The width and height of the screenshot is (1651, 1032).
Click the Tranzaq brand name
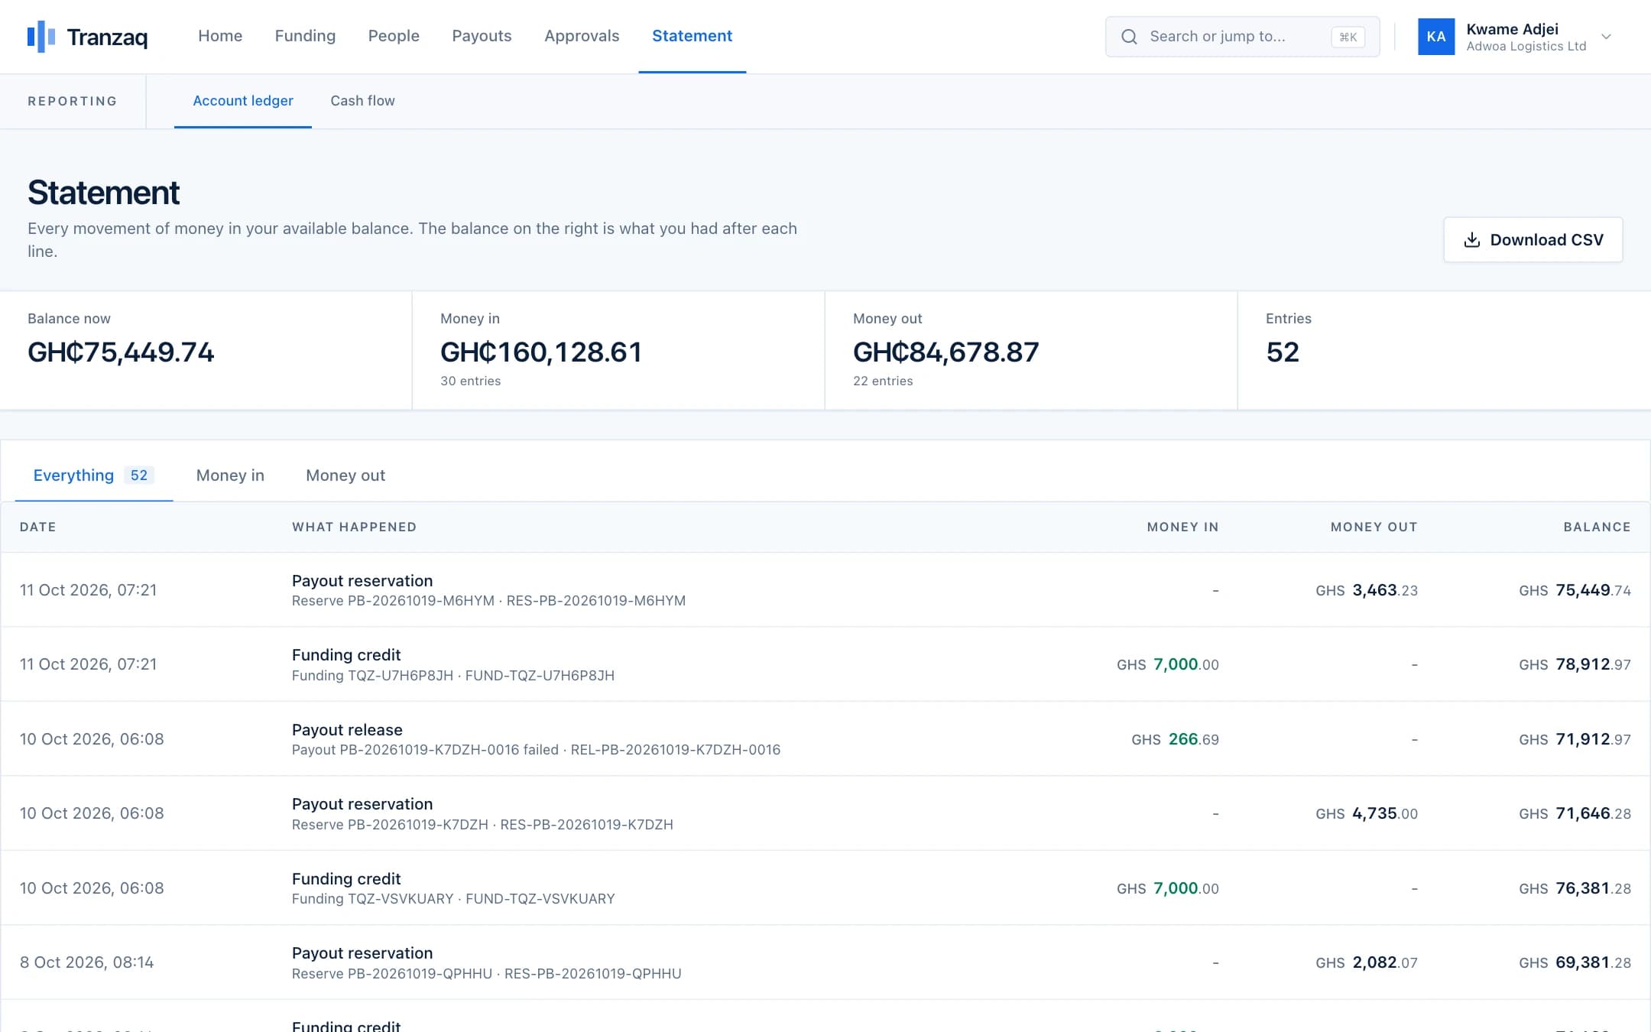point(107,37)
